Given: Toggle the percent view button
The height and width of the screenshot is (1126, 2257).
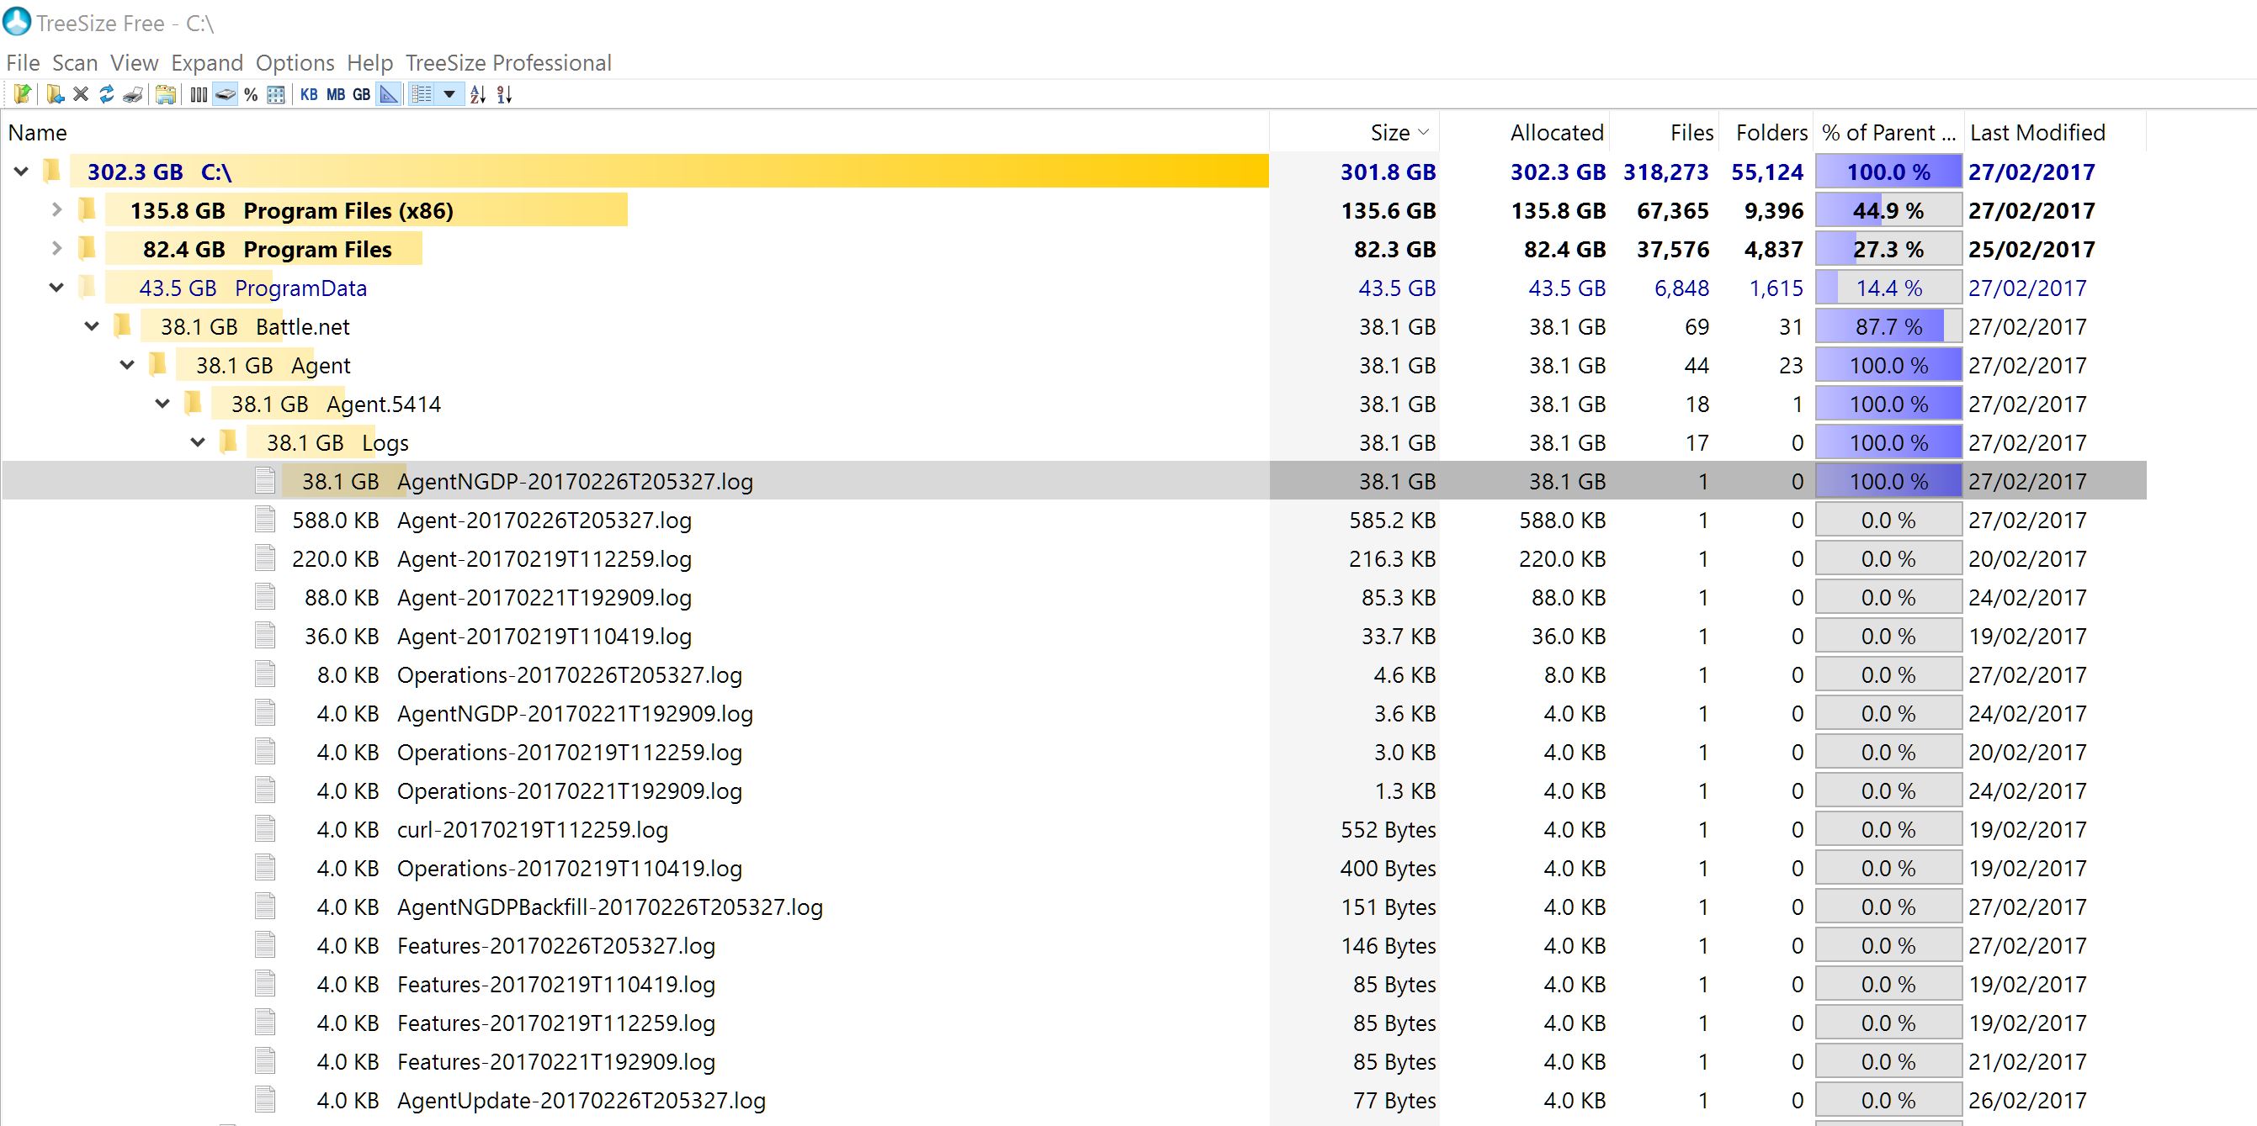Looking at the screenshot, I should tap(251, 94).
